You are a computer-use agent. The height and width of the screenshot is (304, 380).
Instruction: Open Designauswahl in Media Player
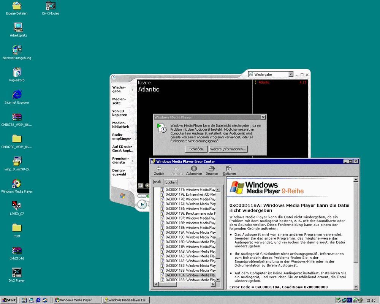tap(119, 173)
